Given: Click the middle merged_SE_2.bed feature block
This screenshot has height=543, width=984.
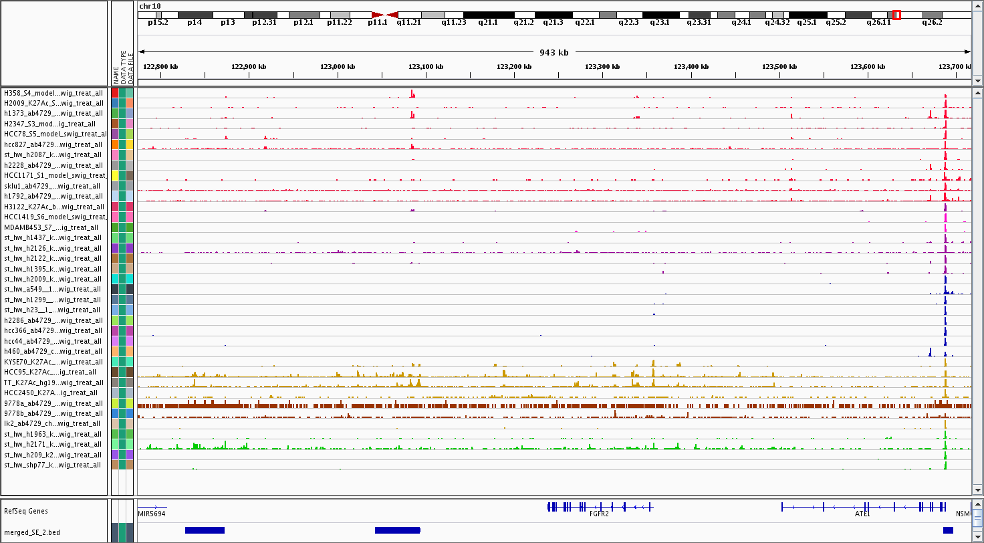Looking at the screenshot, I should click(x=397, y=530).
